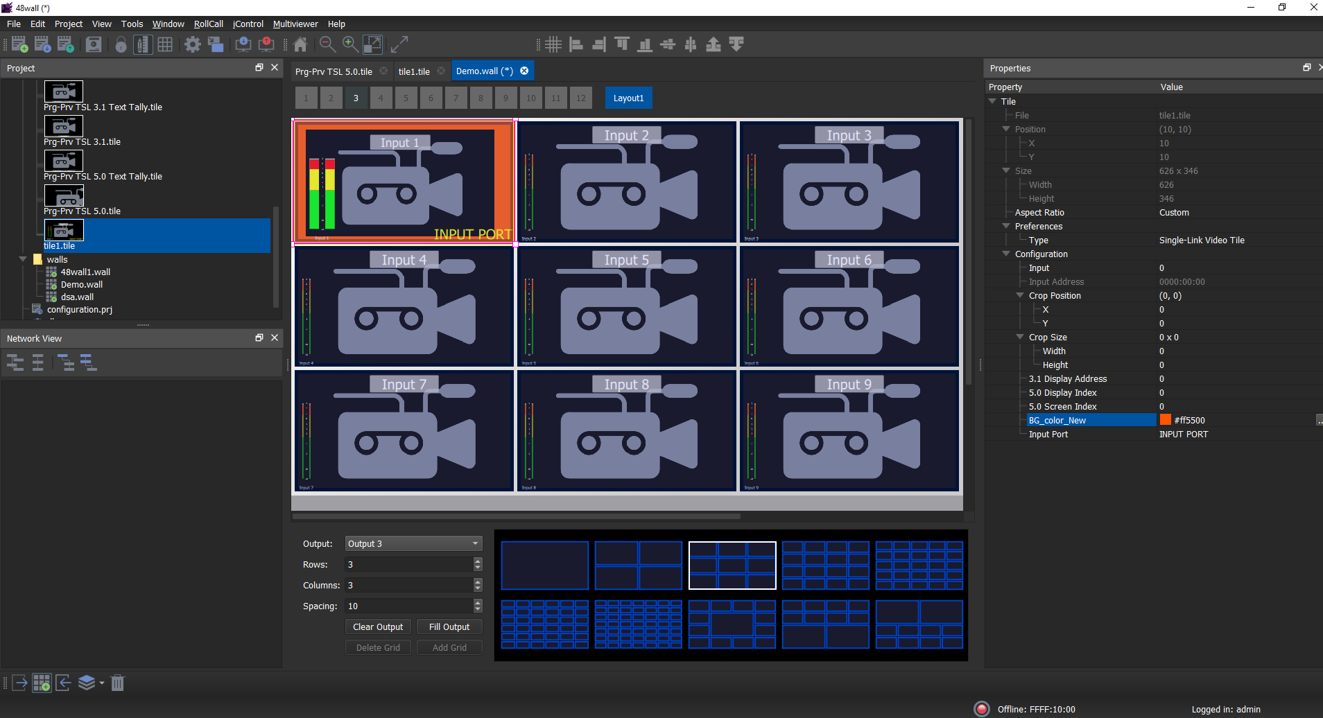Click the project upload icon with green arrow
This screenshot has height=718, width=1323.
[x=66, y=44]
